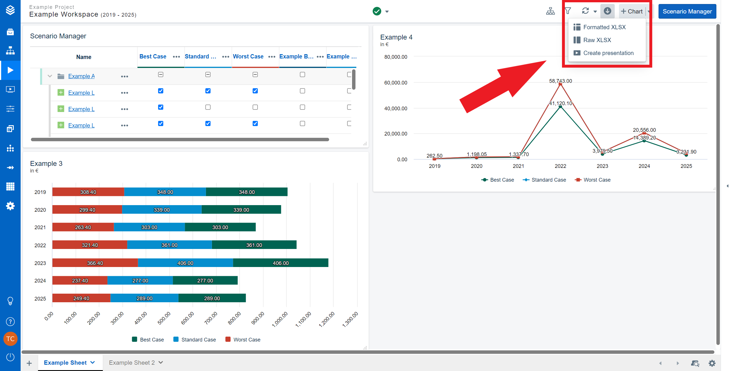Image resolution: width=733 pixels, height=371 pixels.
Task: Check Standard Case for second Example L row
Action: click(x=208, y=107)
